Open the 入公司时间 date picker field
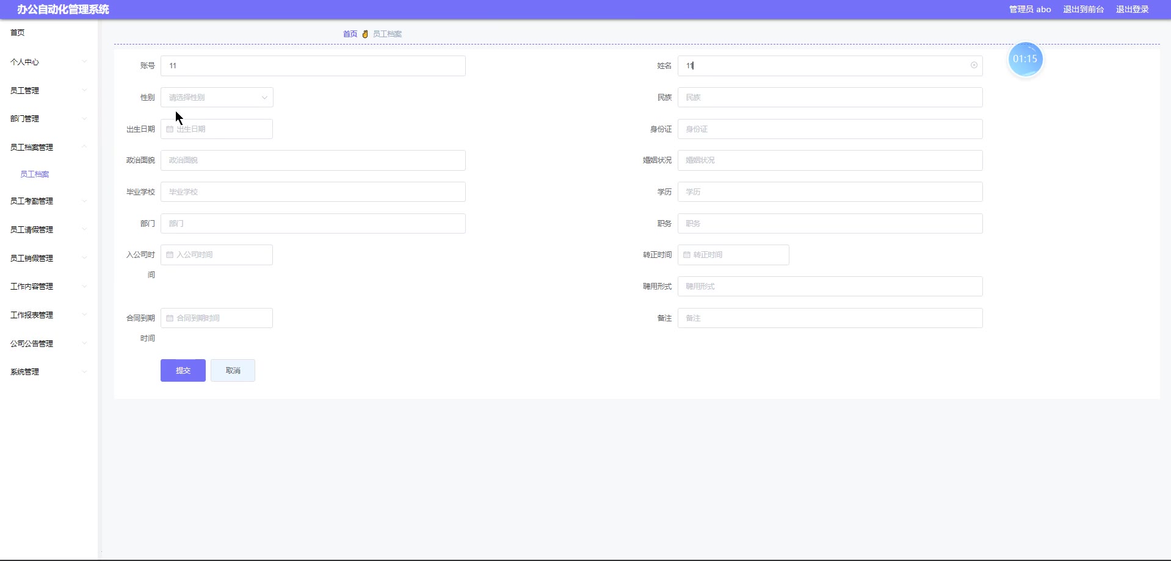This screenshot has height=561, width=1171. [217, 255]
